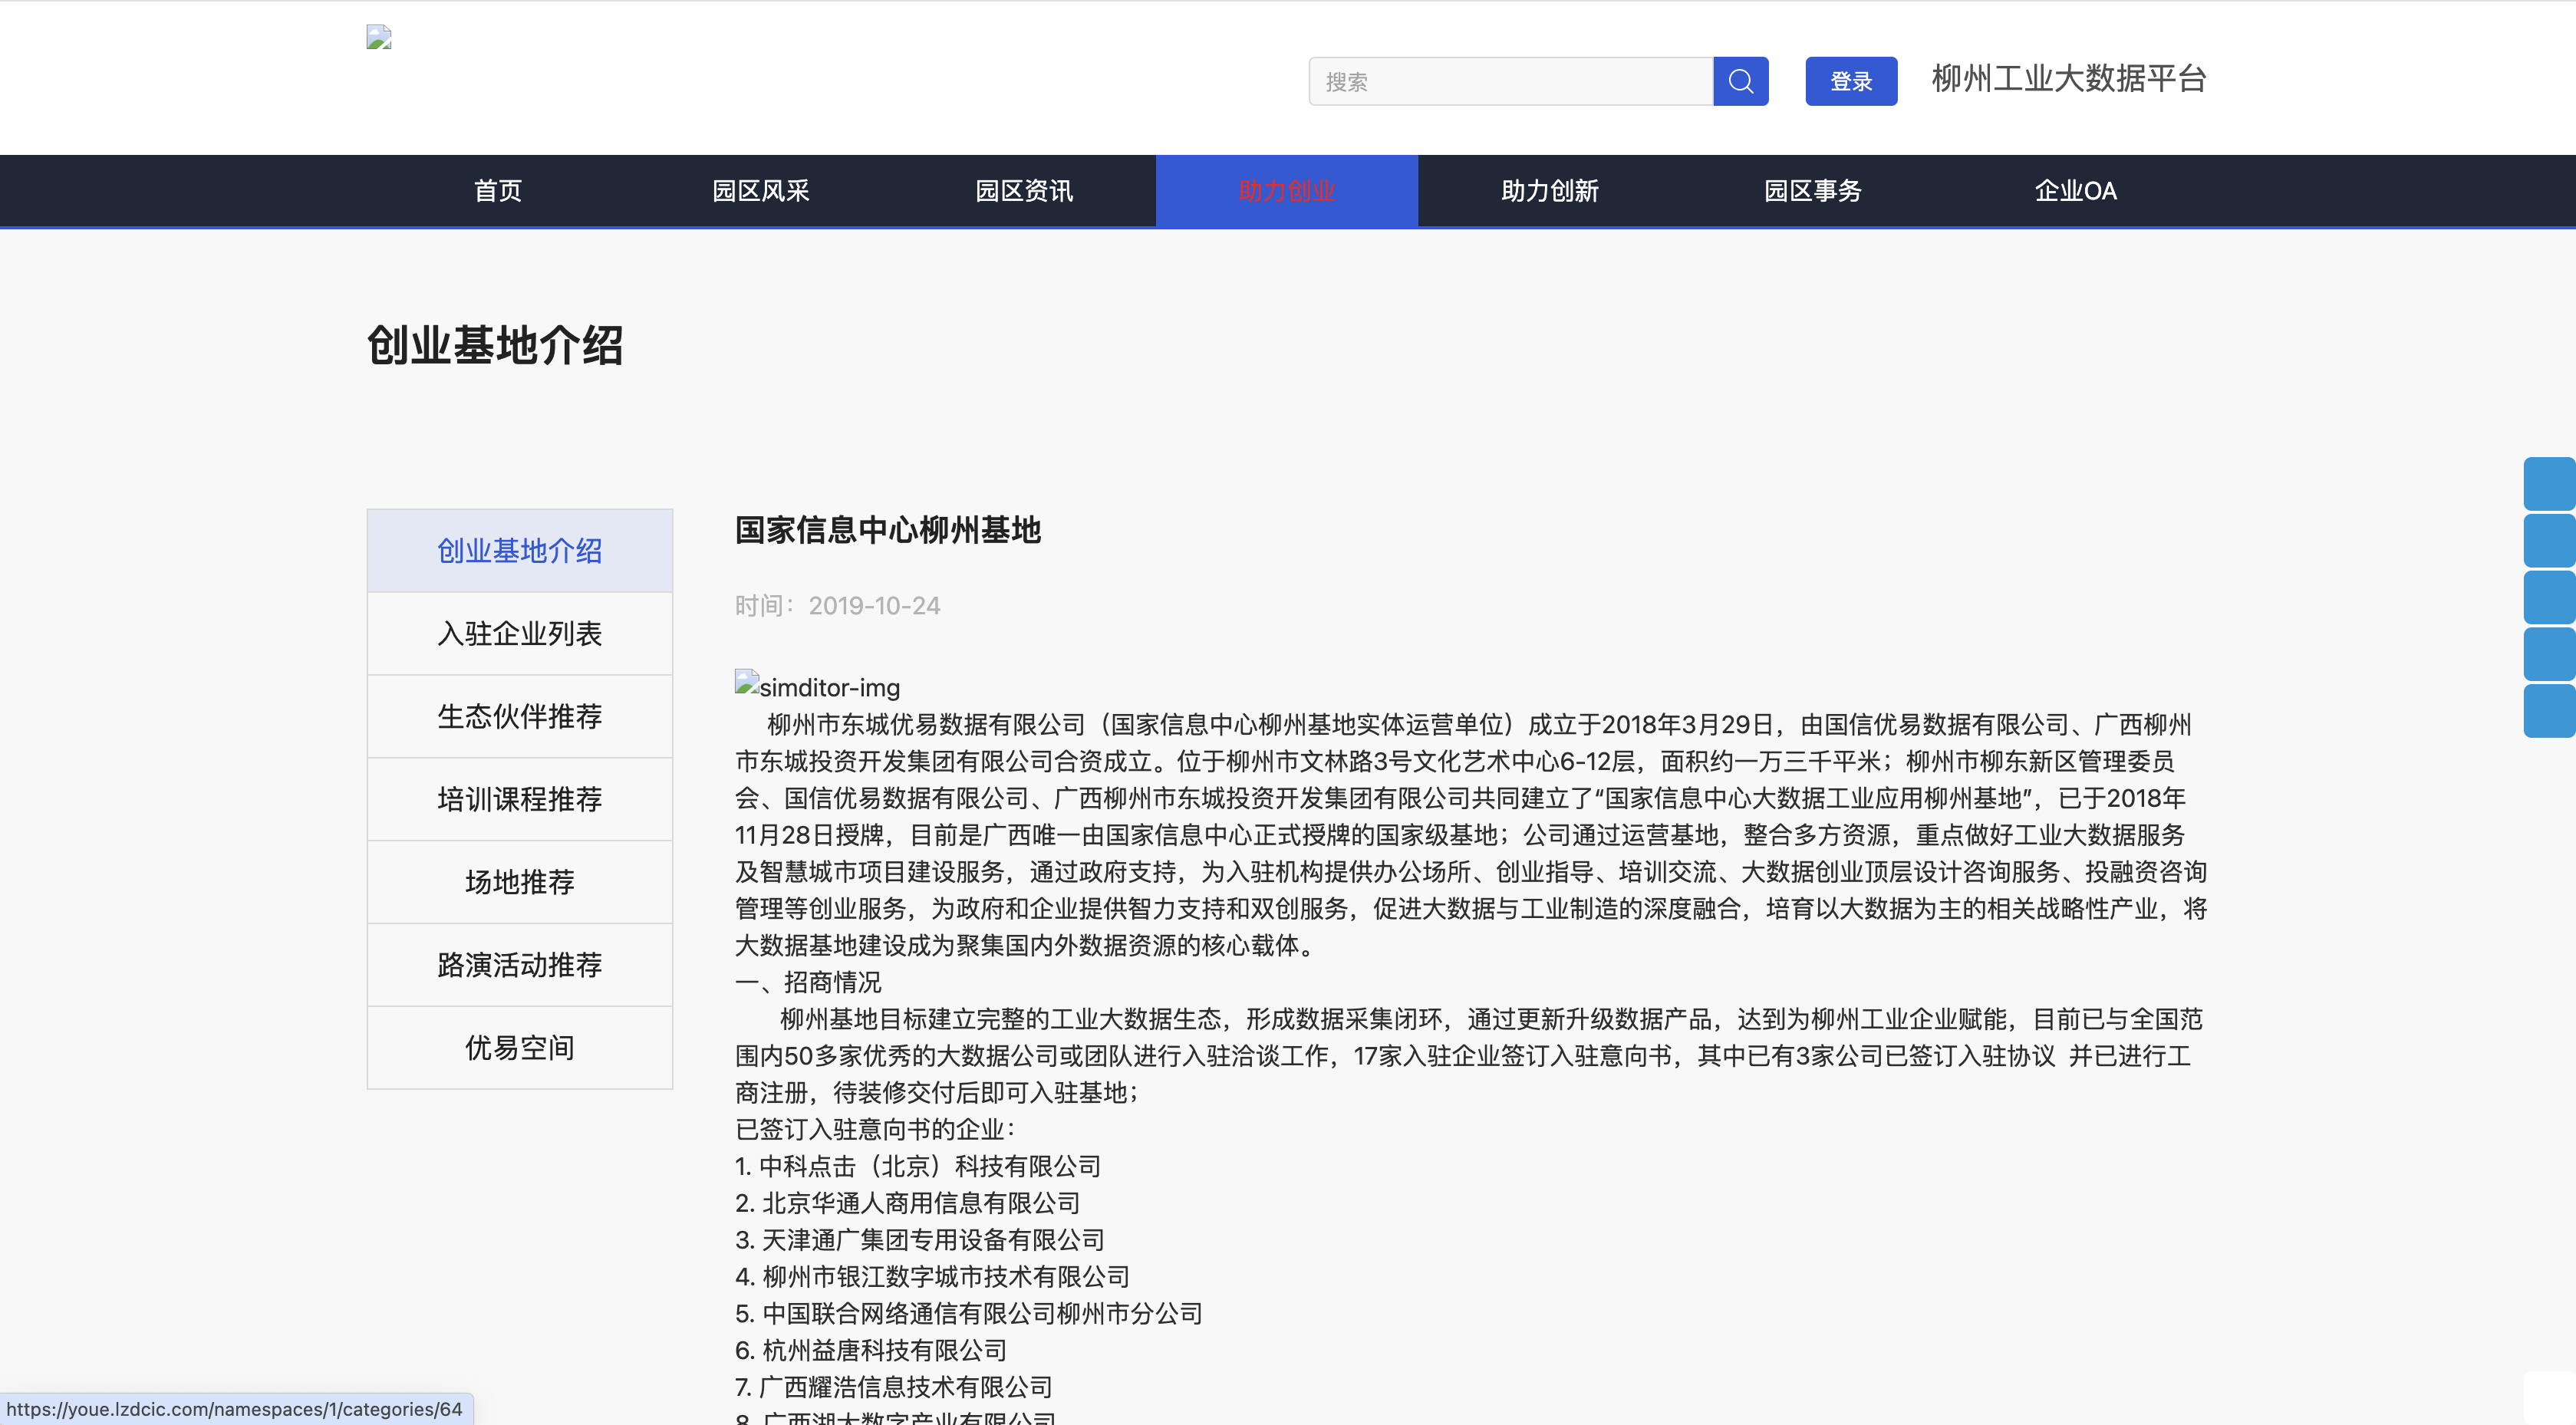Click the 登录 login button
The width and height of the screenshot is (2576, 1425).
(x=1851, y=81)
